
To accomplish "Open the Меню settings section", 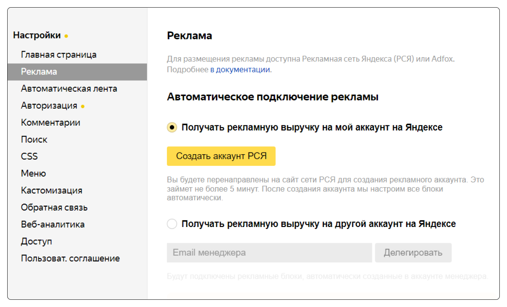I will (x=33, y=173).
